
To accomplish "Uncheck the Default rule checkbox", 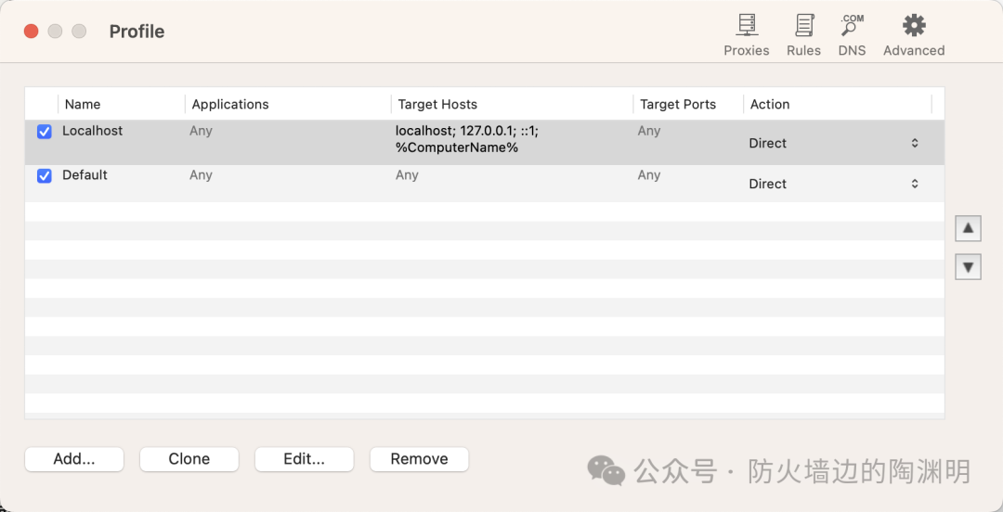I will coord(45,175).
